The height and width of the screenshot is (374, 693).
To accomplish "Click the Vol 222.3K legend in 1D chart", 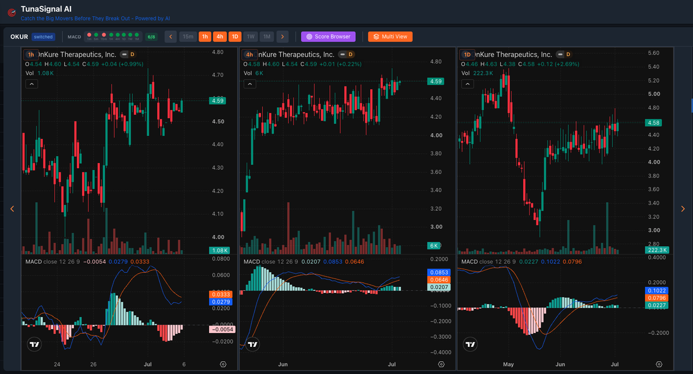I will pos(477,73).
